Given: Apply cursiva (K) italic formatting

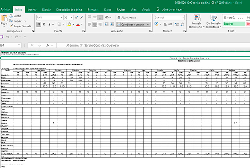Looking at the screenshot, I should point(44,24).
